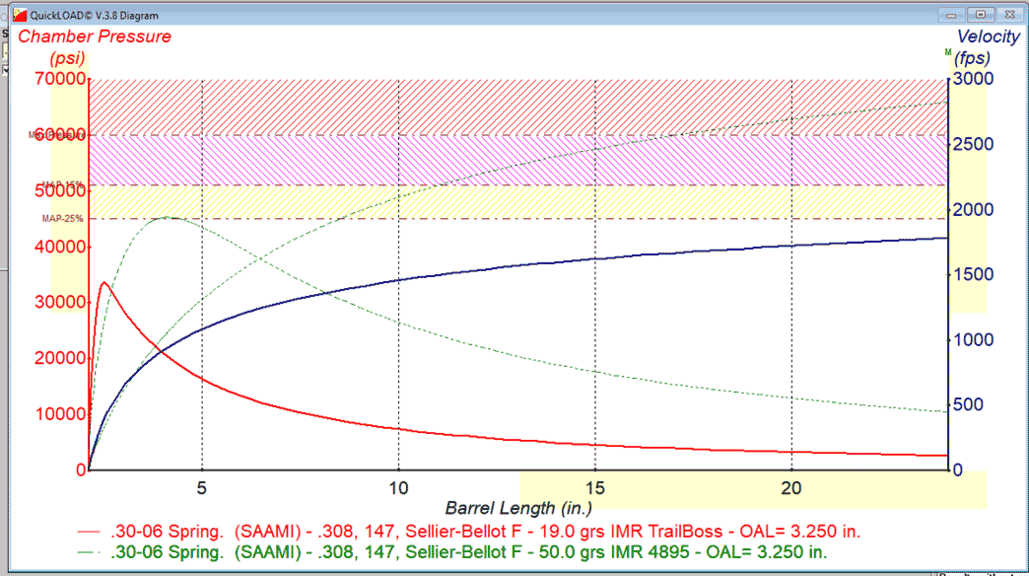Screen dimensions: 1029x576
Task: Click the peak of the red pressure curve
Action: tap(104, 283)
